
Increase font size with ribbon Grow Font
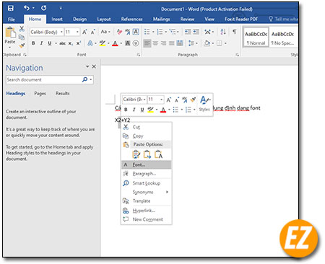[x=84, y=32]
